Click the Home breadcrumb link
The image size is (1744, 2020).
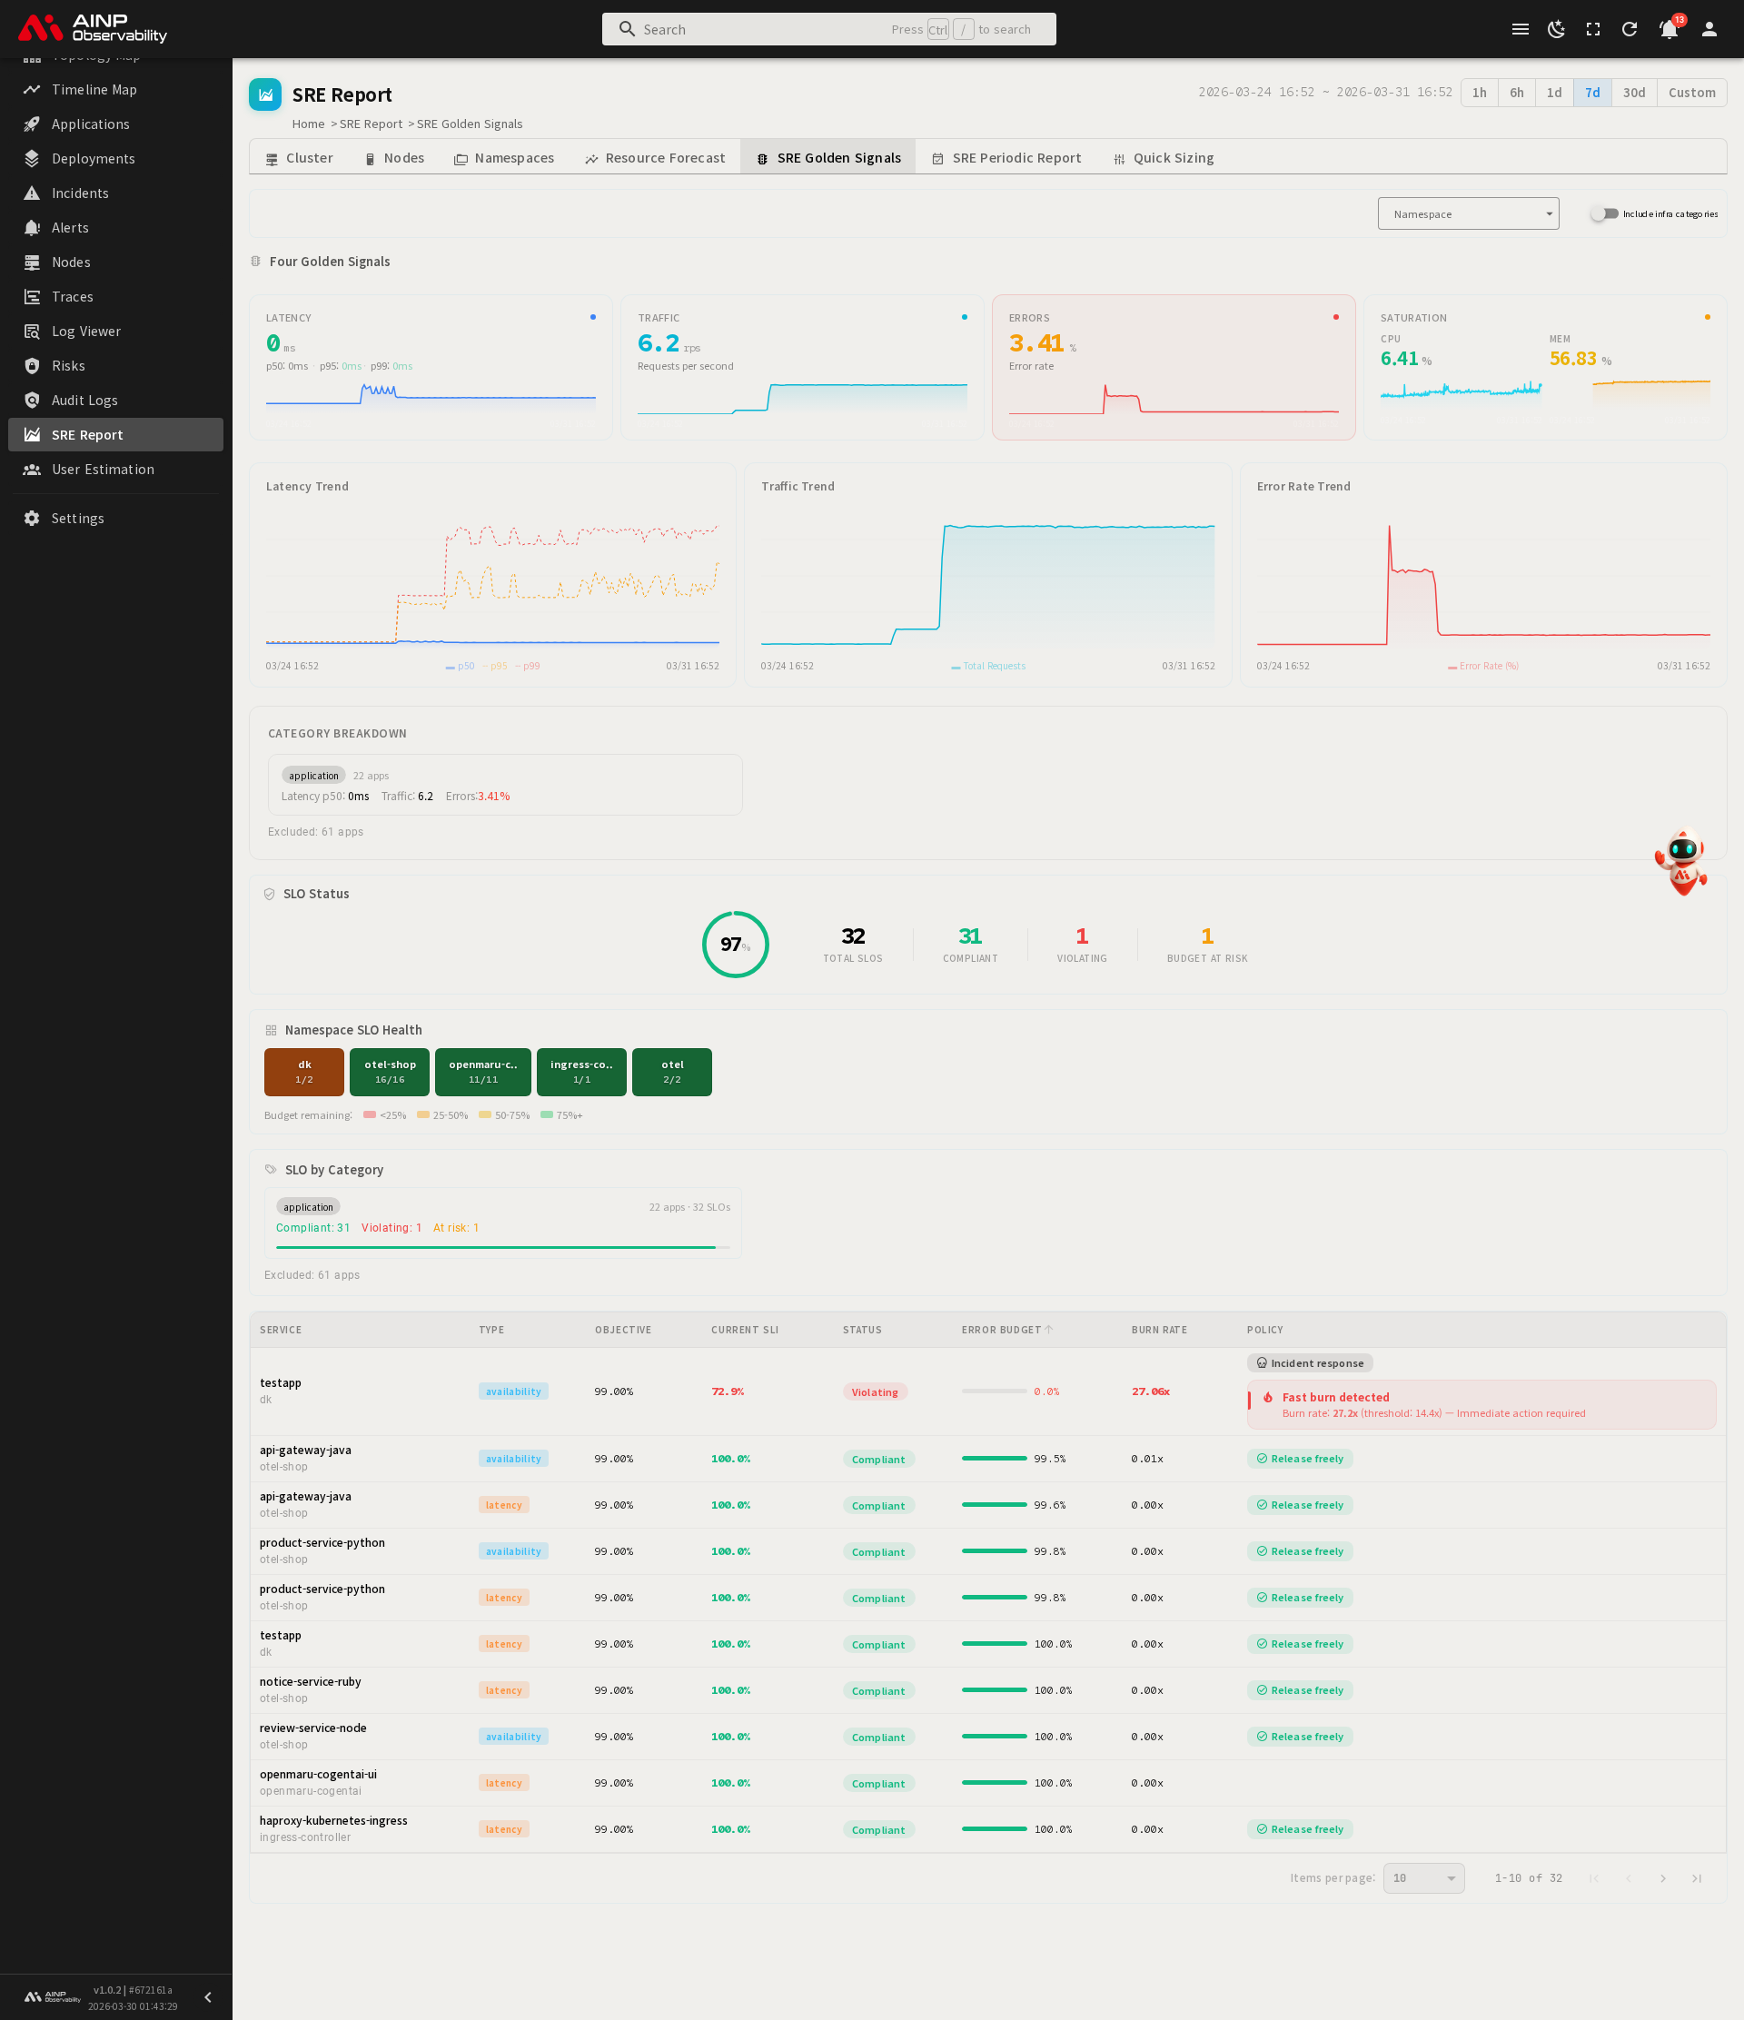308,124
